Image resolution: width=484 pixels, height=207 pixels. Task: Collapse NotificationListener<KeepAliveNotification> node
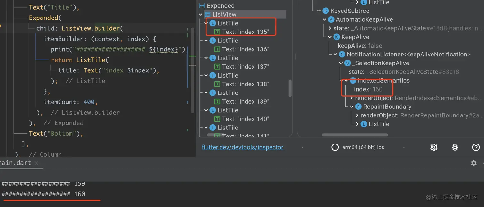click(335, 54)
